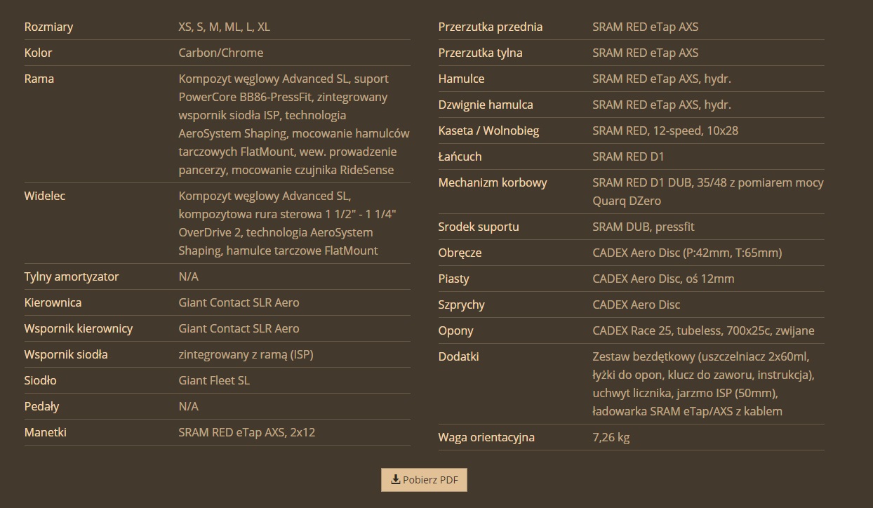Select the Waga orientacyjna label
This screenshot has width=873, height=508.
[487, 437]
